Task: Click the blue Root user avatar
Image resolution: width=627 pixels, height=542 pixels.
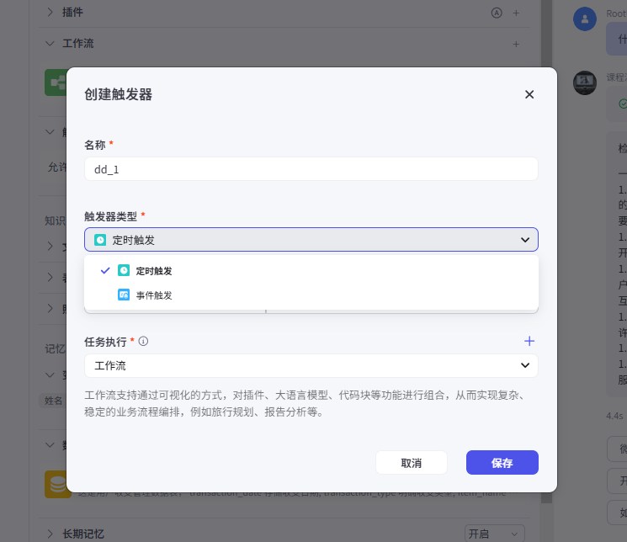Action: (585, 19)
